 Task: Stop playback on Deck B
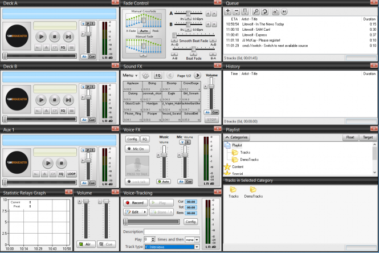[55, 100]
